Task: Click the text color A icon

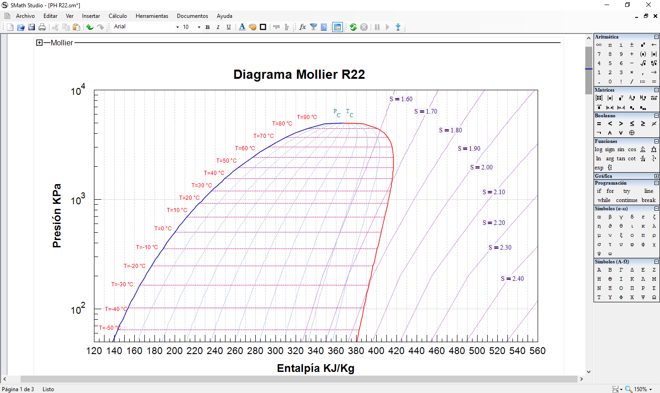Action: (x=242, y=27)
